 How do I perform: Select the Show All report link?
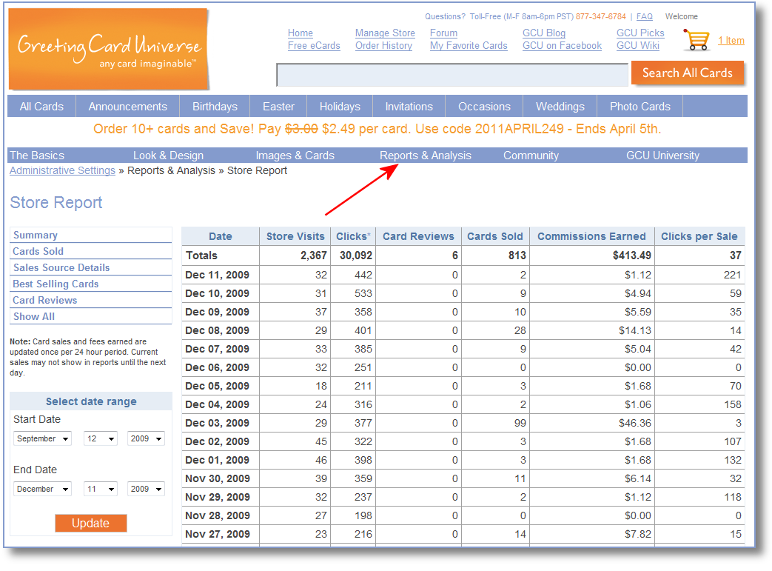(x=34, y=316)
